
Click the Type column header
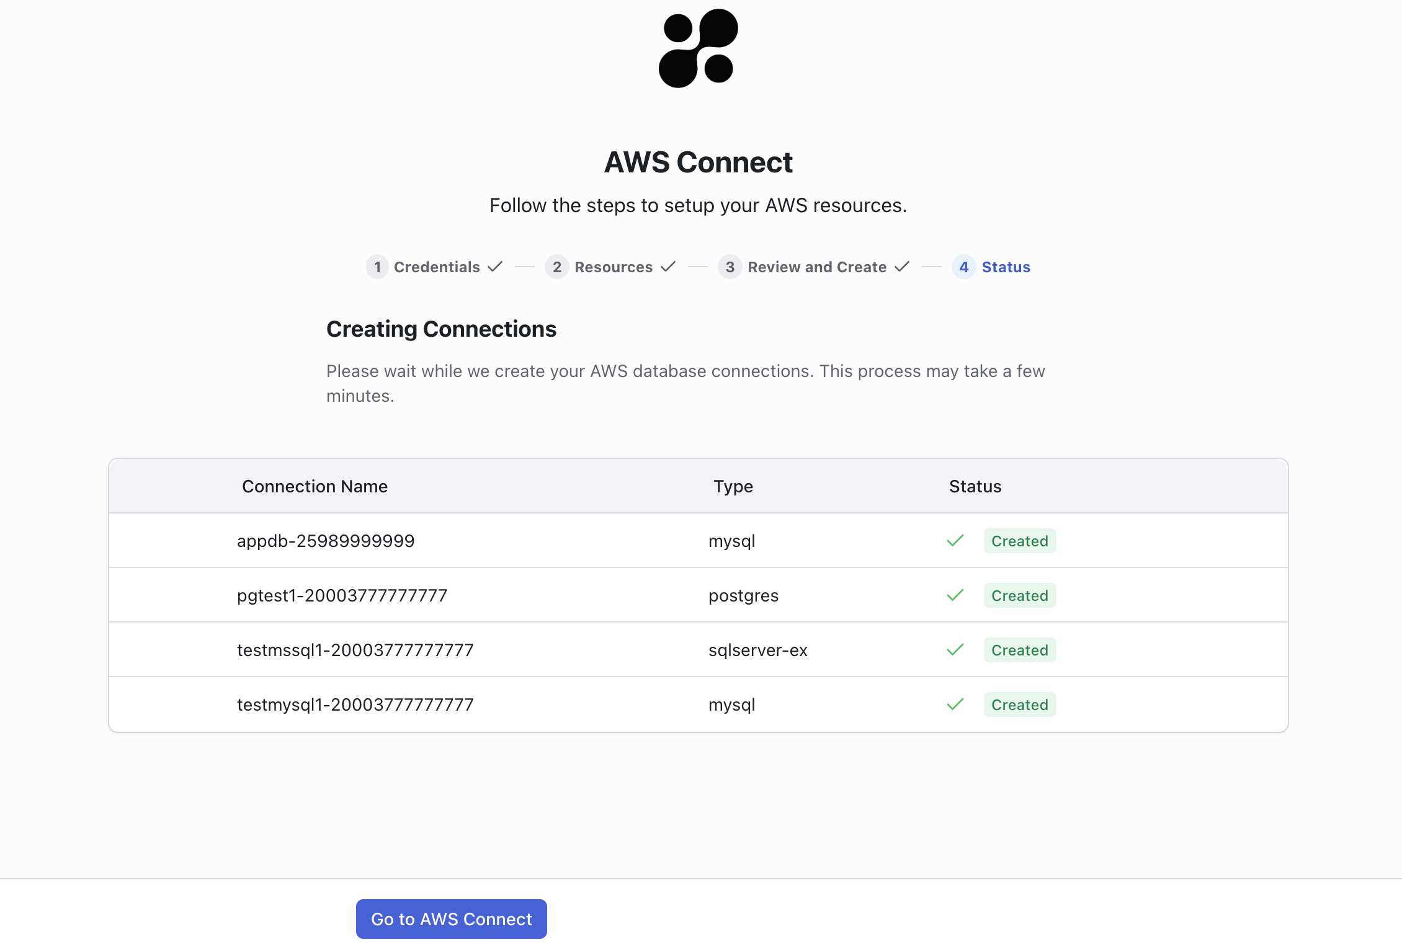pos(733,486)
